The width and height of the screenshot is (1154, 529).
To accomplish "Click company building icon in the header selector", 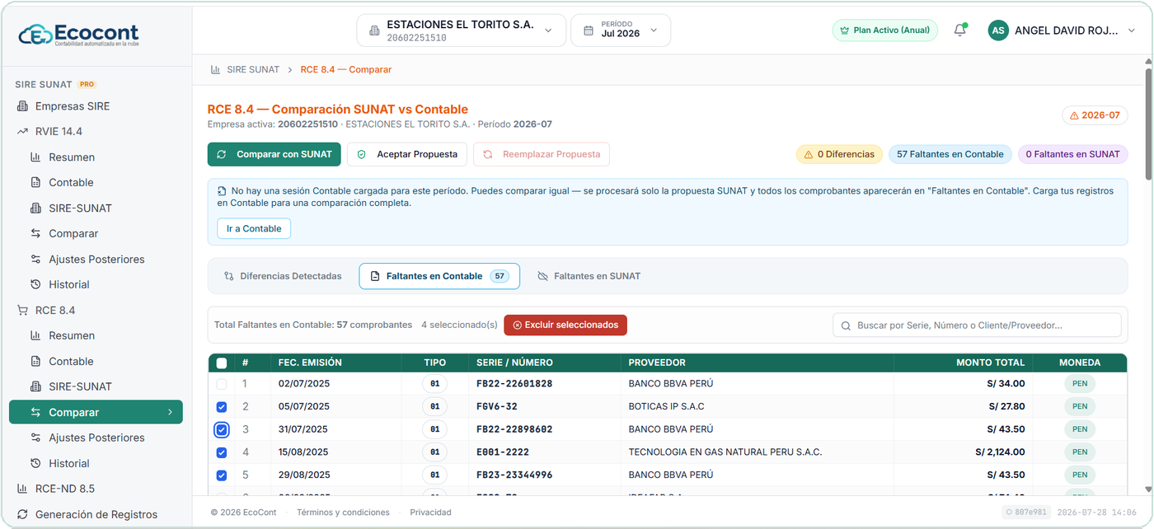I will point(374,30).
